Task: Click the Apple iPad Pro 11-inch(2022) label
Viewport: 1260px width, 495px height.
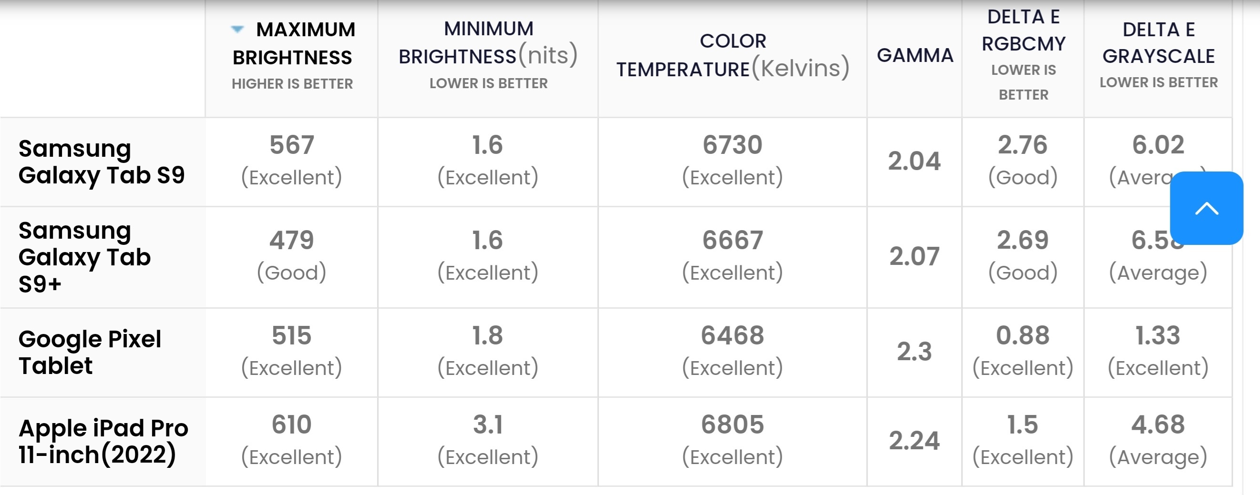Action: tap(102, 441)
